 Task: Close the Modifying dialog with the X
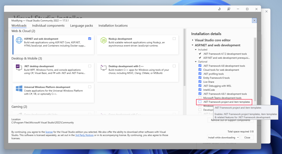(x=254, y=20)
